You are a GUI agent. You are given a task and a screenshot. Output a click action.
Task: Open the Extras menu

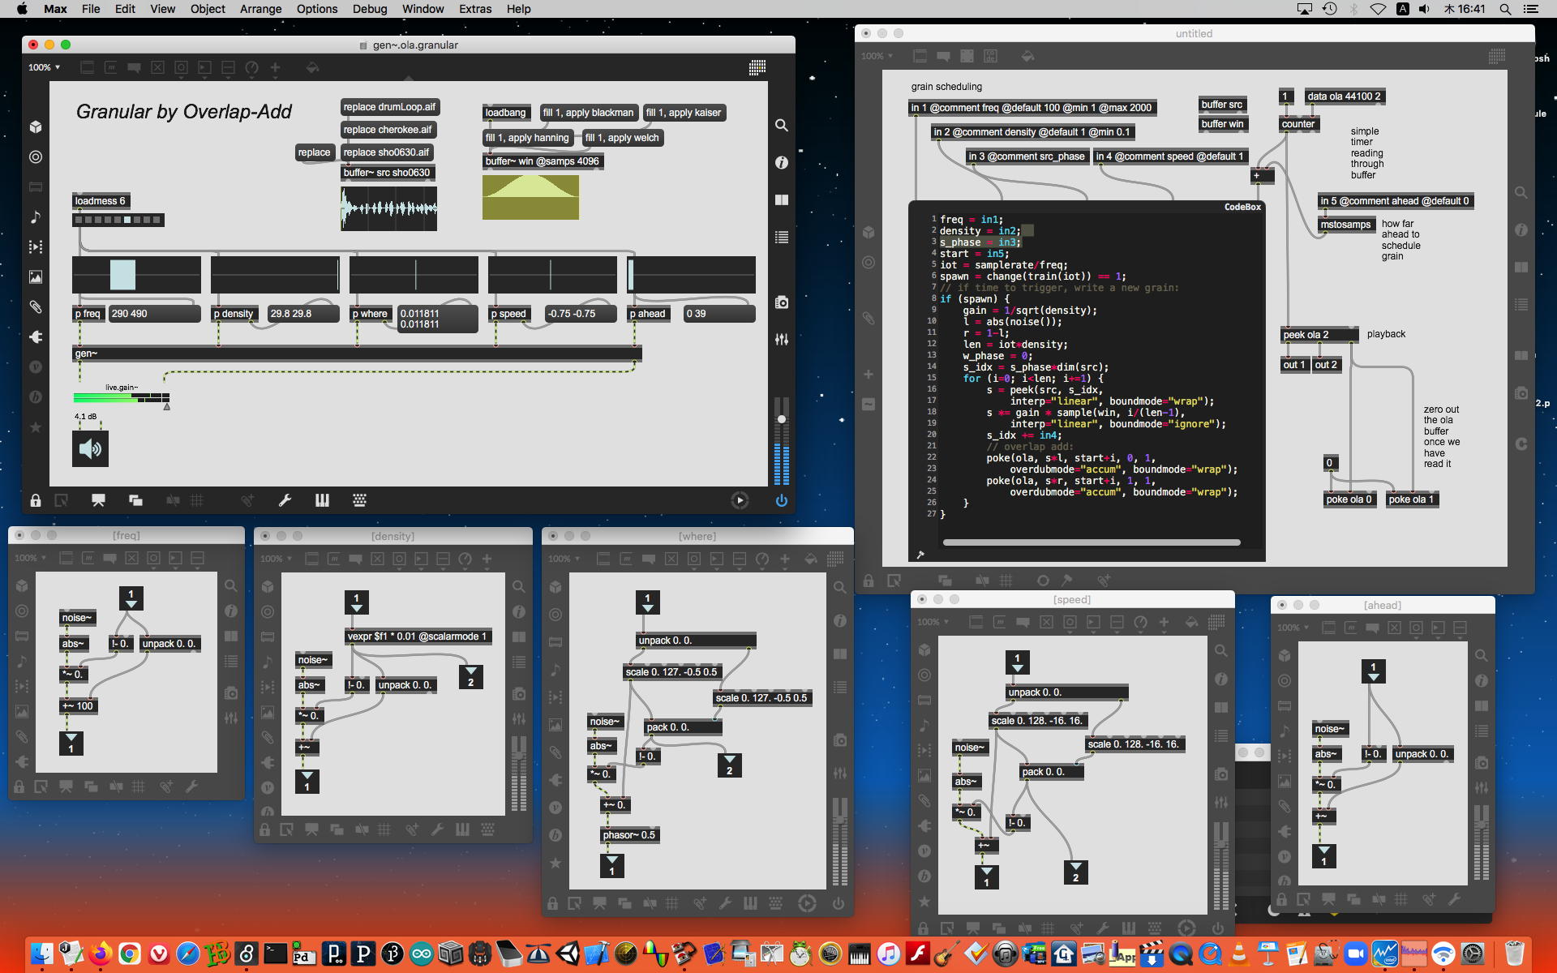click(474, 9)
